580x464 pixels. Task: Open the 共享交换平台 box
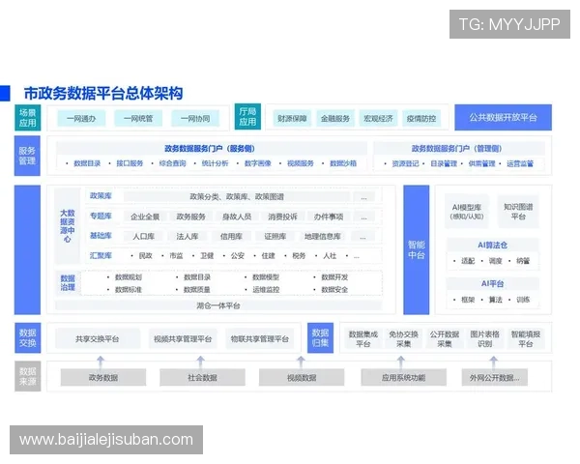[98, 339]
